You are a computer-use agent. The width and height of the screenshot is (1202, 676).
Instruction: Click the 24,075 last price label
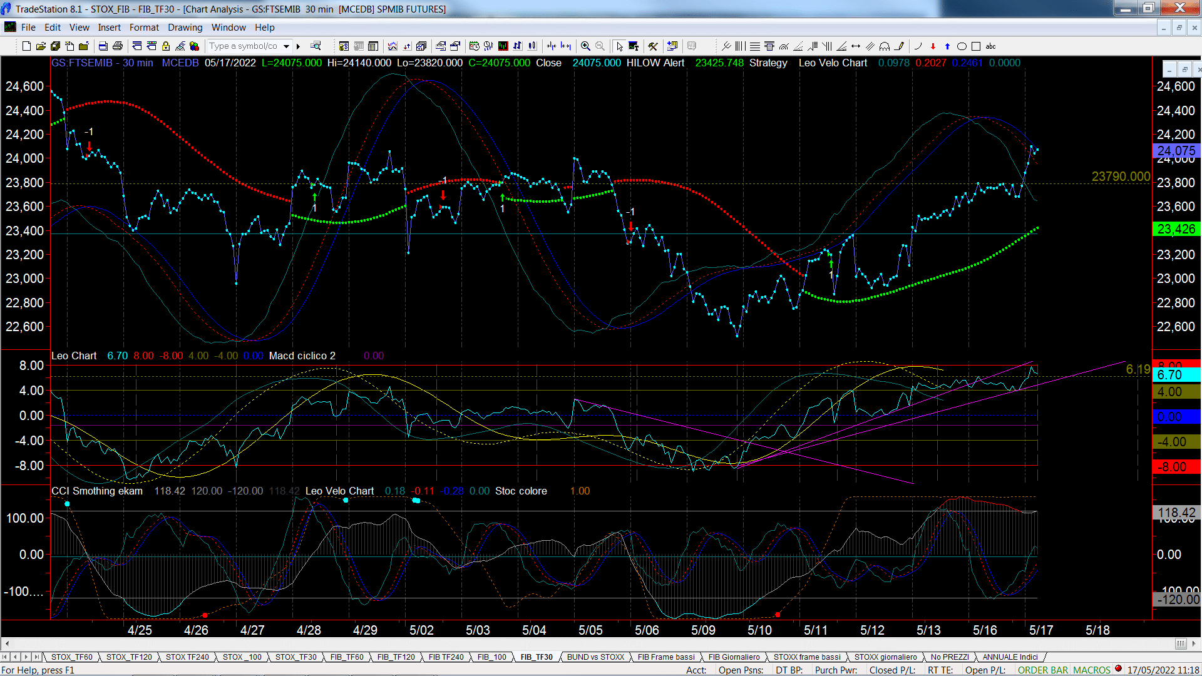click(x=1176, y=151)
